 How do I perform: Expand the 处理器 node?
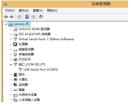point(11,44)
